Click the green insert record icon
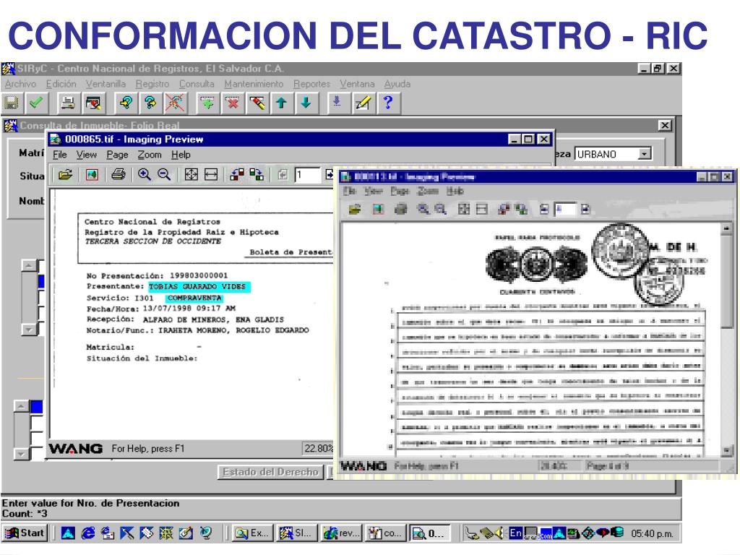This screenshot has width=740, height=555. (x=207, y=103)
